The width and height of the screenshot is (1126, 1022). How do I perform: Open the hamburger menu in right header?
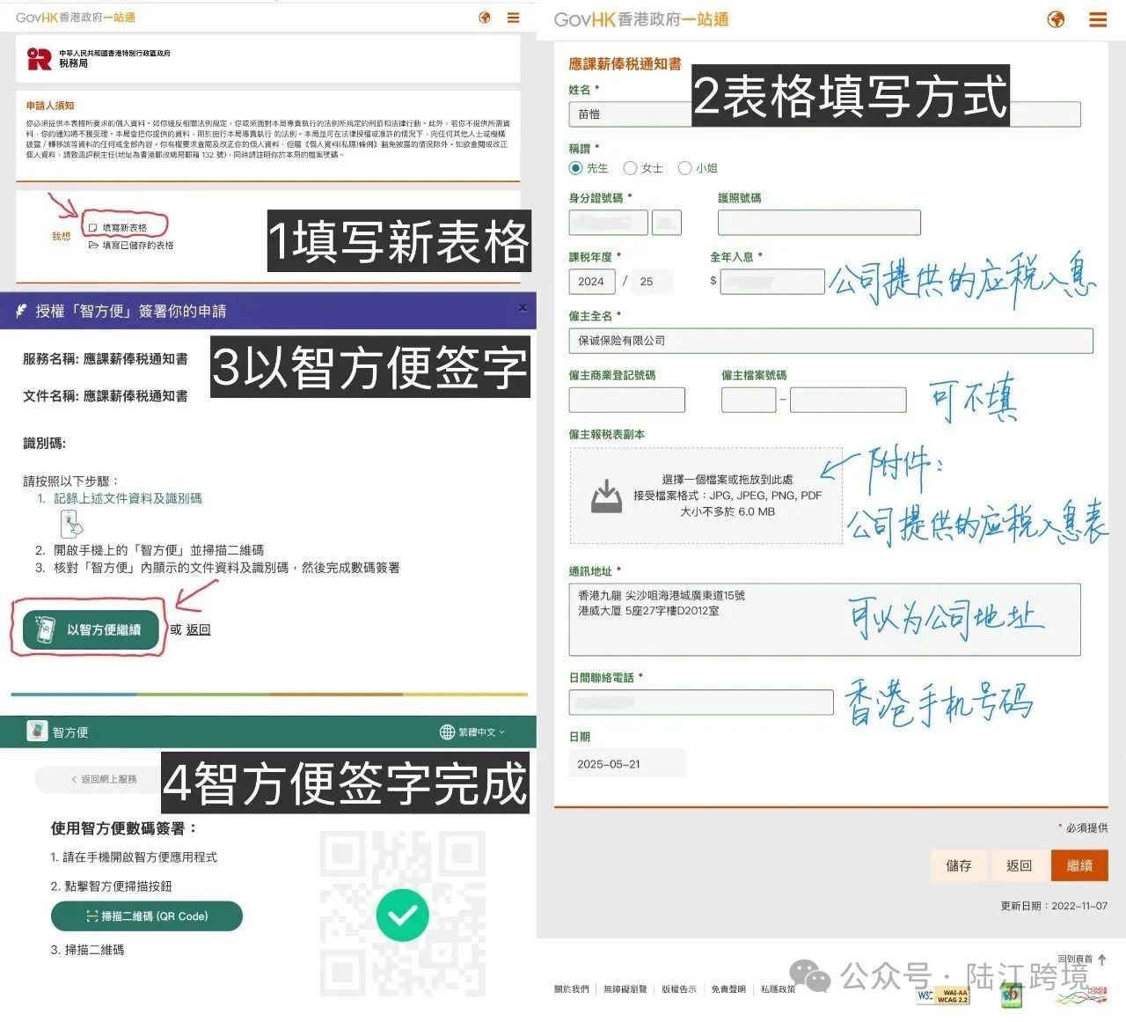1098,19
